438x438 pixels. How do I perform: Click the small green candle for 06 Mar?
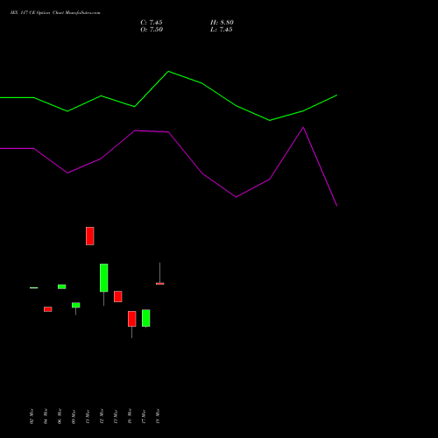pos(62,286)
